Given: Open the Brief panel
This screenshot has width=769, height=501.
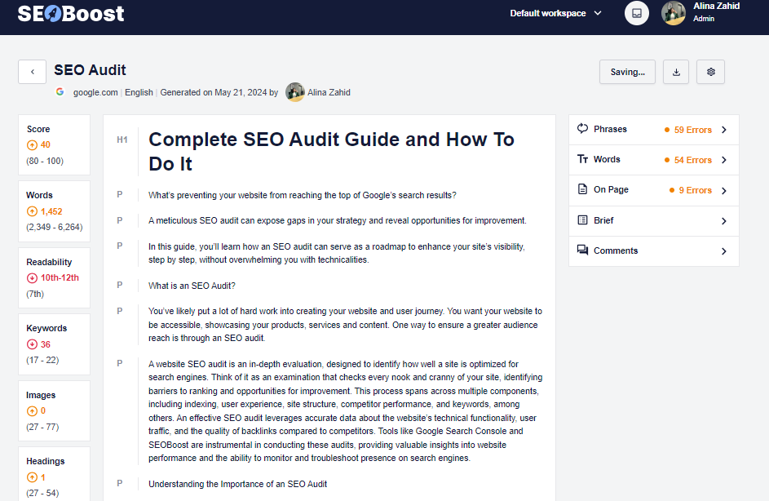Looking at the screenshot, I should (x=654, y=221).
